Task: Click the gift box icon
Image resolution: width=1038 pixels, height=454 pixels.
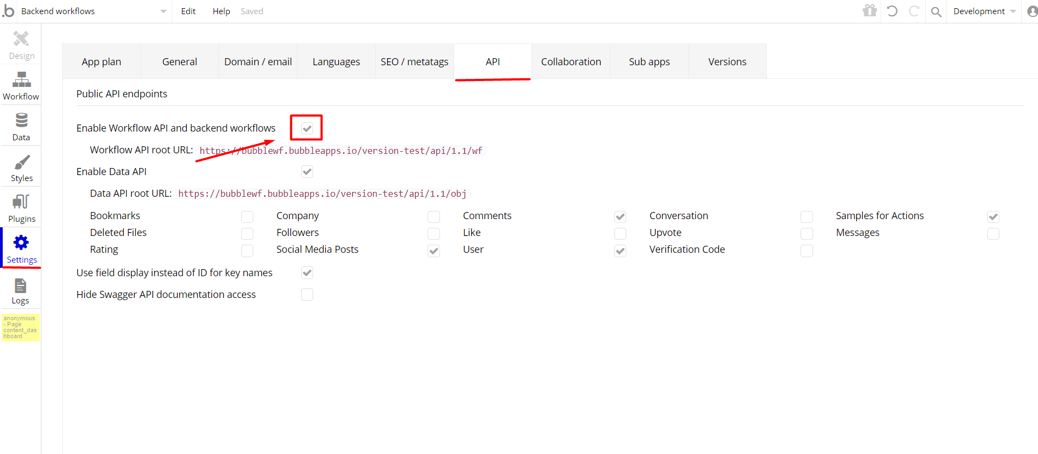Action: pyautogui.click(x=870, y=11)
